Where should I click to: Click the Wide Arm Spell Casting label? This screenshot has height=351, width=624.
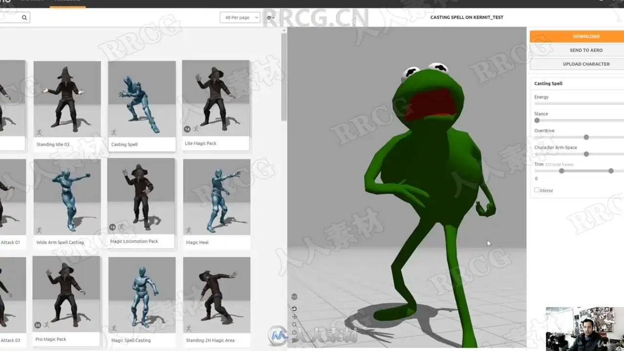pyautogui.click(x=60, y=242)
